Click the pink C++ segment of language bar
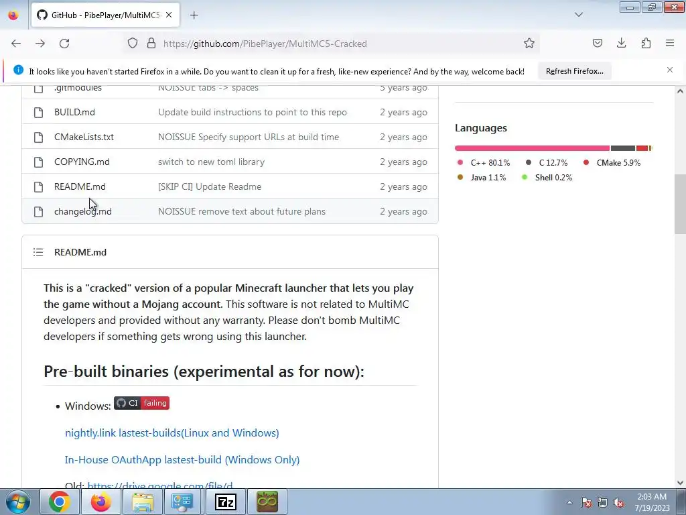This screenshot has width=686, height=515. tap(532, 148)
